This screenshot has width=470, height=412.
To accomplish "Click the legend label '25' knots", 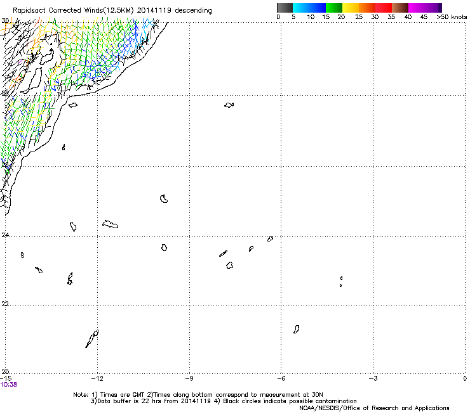I will [x=359, y=17].
